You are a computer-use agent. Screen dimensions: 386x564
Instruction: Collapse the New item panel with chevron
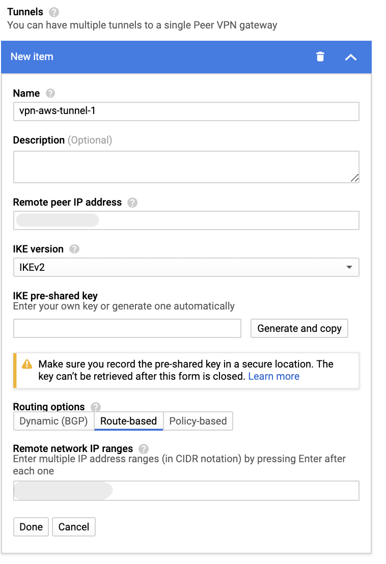(350, 57)
